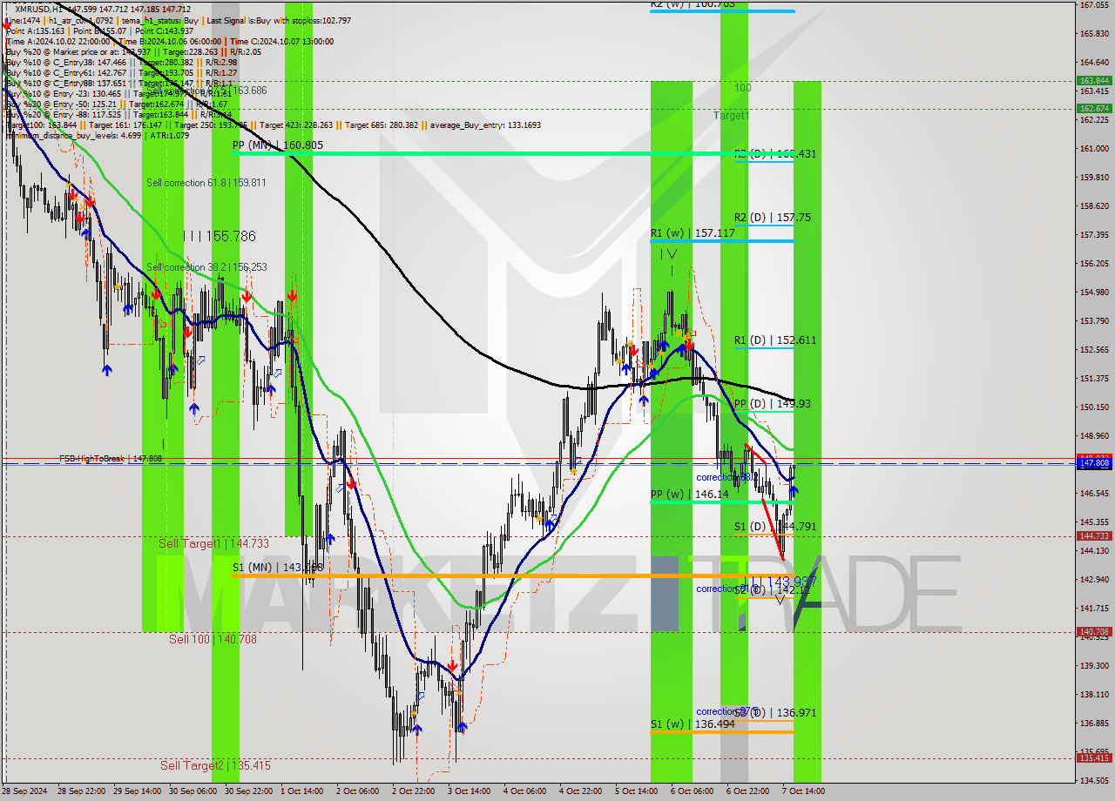Image resolution: width=1115 pixels, height=801 pixels.
Task: Click the '5 Oct 14:00' time axis label
Action: pyautogui.click(x=636, y=791)
